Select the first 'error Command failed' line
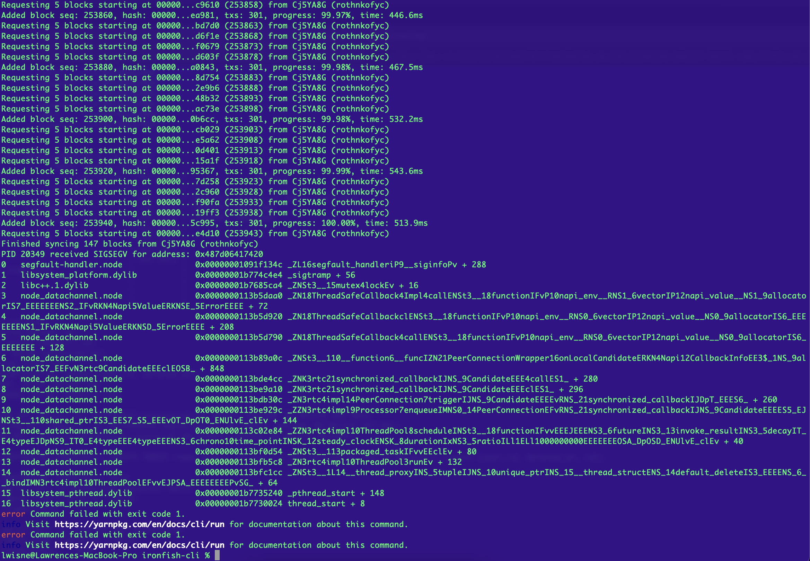 (93, 514)
